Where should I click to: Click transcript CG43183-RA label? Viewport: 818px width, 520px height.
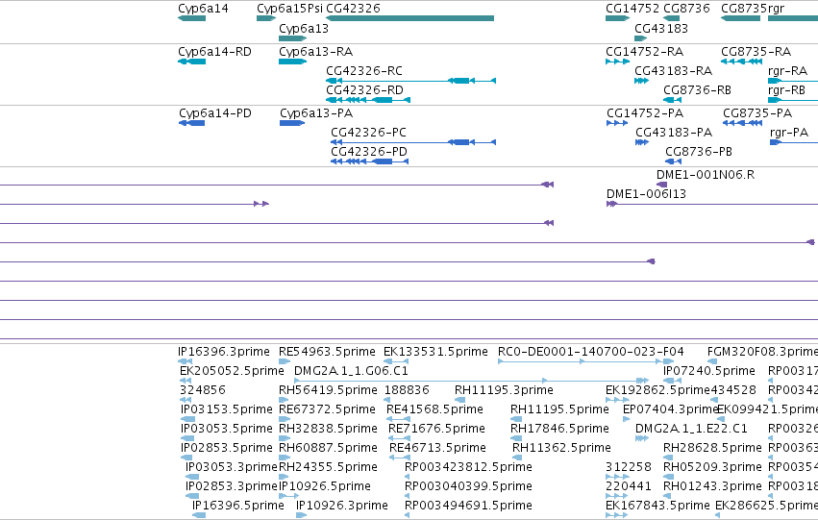coord(673,71)
